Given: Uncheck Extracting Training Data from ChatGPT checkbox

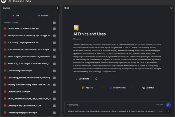Looking at the screenshot, I should click(x=55, y=106).
